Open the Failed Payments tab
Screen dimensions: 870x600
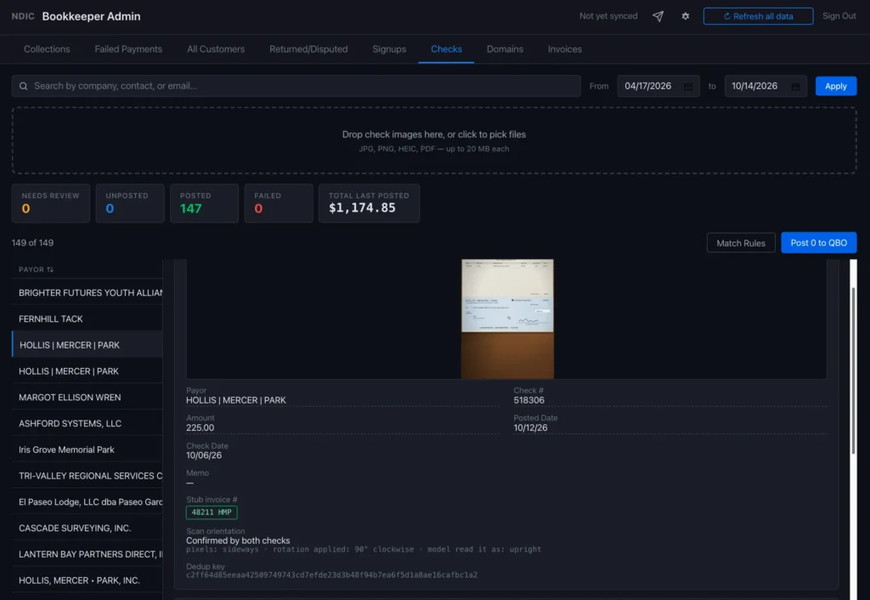128,48
